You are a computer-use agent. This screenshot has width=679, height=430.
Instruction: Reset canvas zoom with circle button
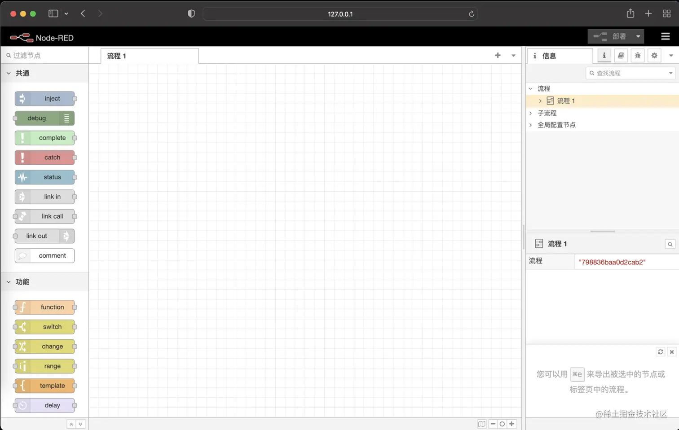click(502, 424)
